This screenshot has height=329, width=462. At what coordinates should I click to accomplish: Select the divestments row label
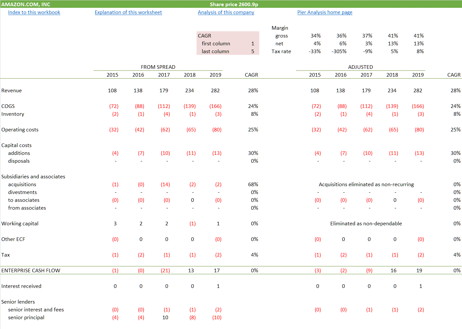pos(22,192)
